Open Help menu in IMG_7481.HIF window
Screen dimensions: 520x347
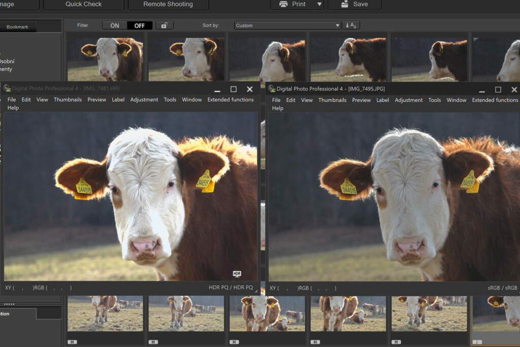(x=13, y=108)
